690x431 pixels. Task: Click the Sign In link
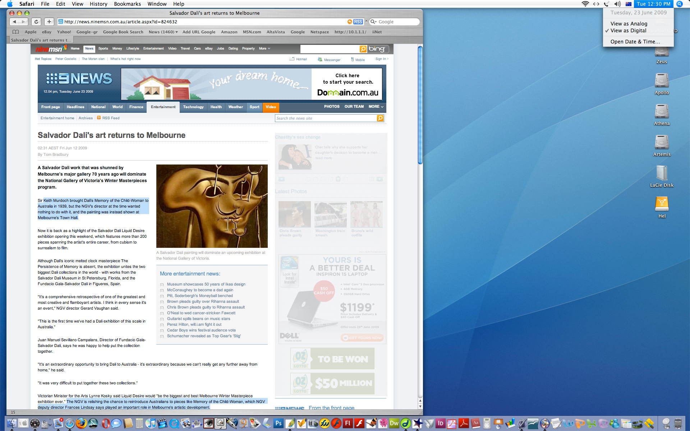382,59
